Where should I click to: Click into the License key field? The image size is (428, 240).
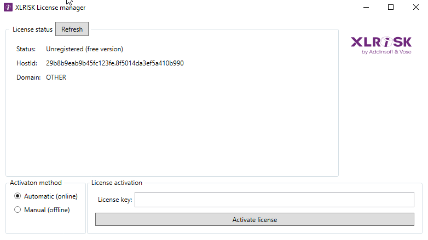274,200
